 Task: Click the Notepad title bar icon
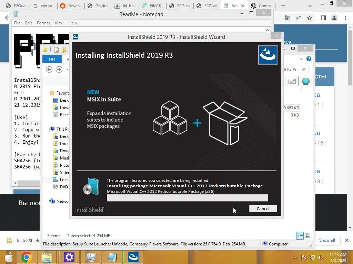(x=16, y=14)
